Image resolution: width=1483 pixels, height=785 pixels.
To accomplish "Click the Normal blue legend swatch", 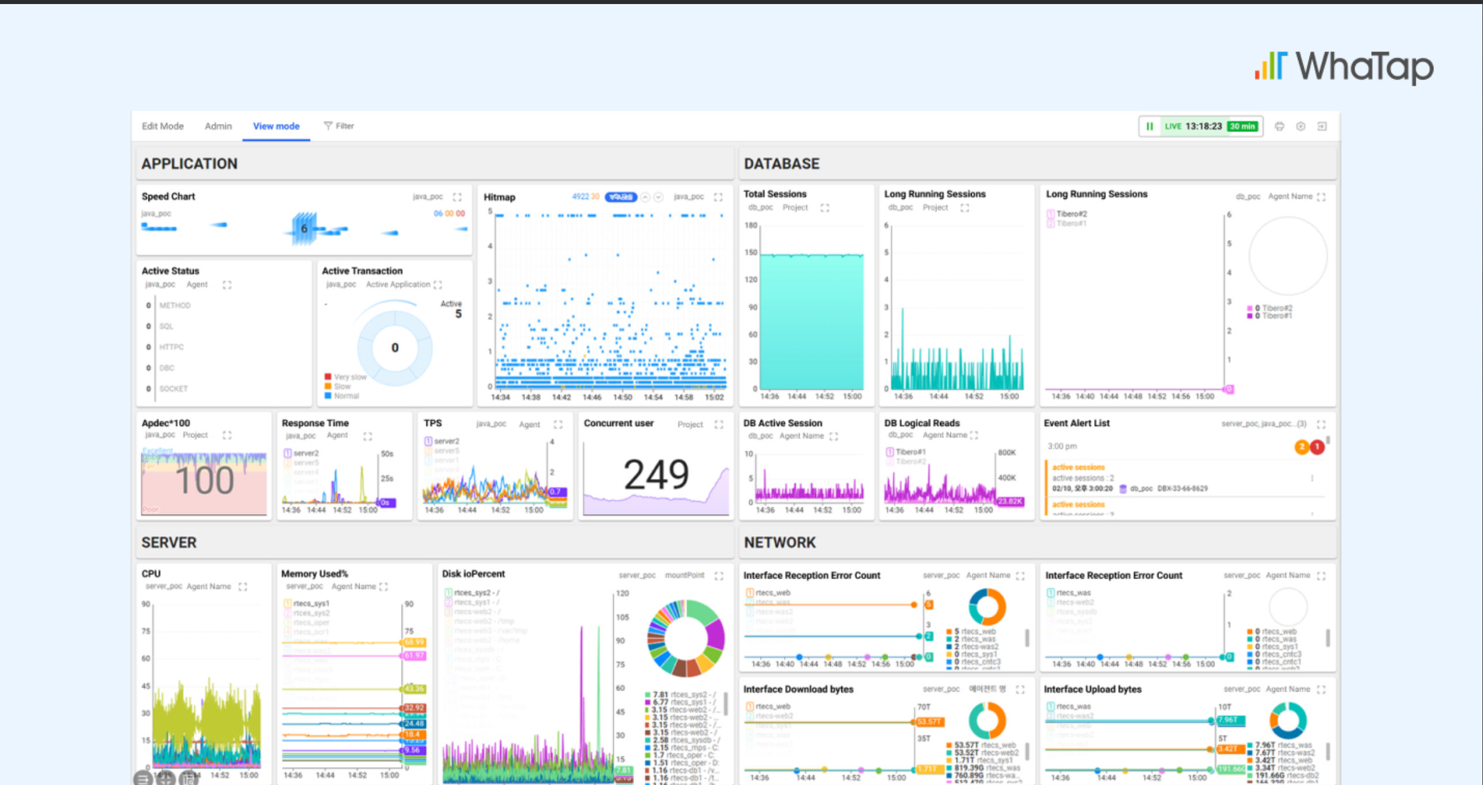I will tap(328, 395).
